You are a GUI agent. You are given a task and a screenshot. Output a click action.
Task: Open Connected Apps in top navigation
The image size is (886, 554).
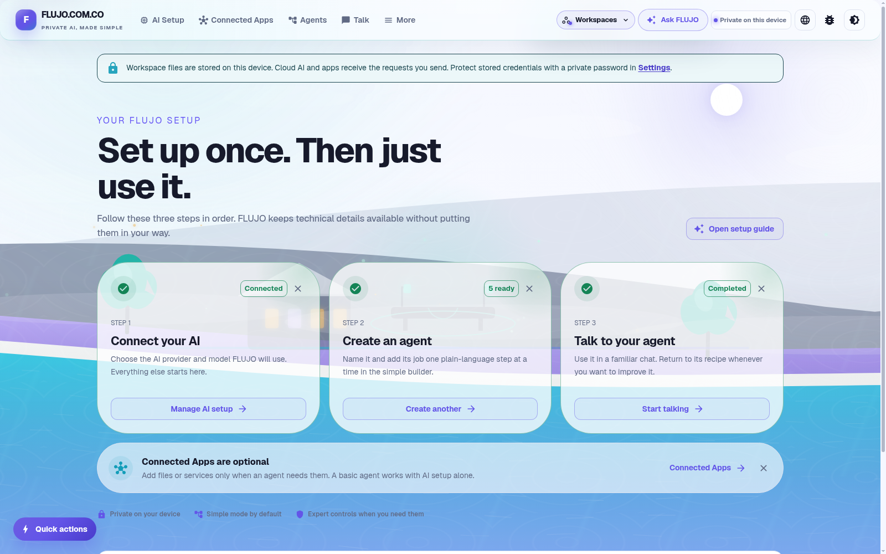coord(236,20)
